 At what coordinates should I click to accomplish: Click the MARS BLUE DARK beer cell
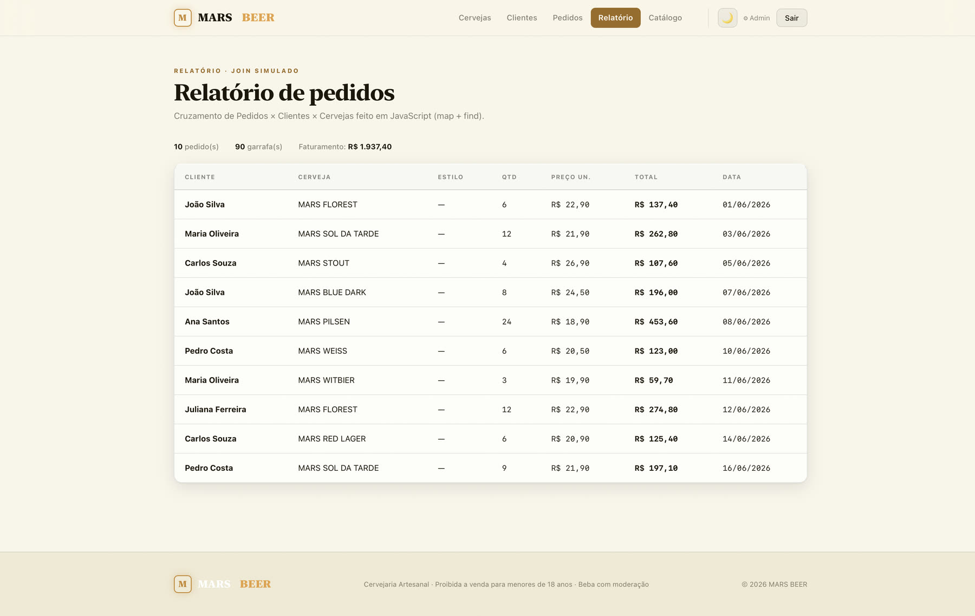[332, 293]
